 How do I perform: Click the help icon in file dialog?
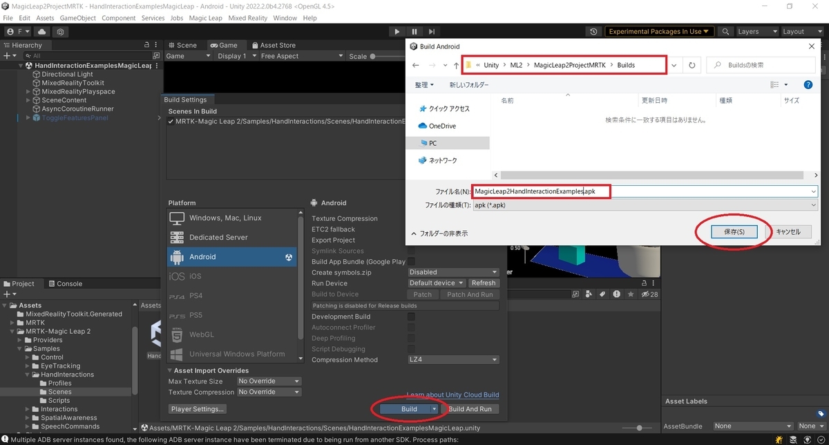point(808,84)
